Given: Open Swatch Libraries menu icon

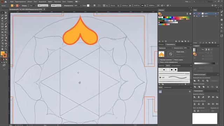Looking at the screenshot, I should tap(160, 41).
